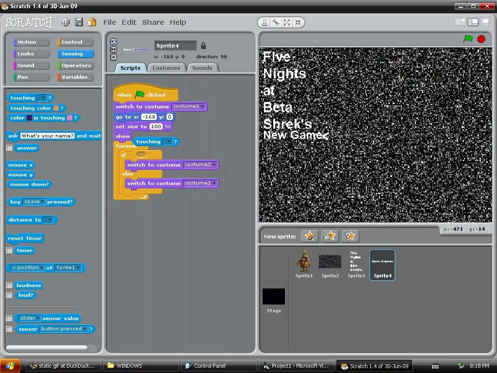This screenshot has height=373, width=497.
Task: Open the File menu
Action: pyautogui.click(x=109, y=22)
